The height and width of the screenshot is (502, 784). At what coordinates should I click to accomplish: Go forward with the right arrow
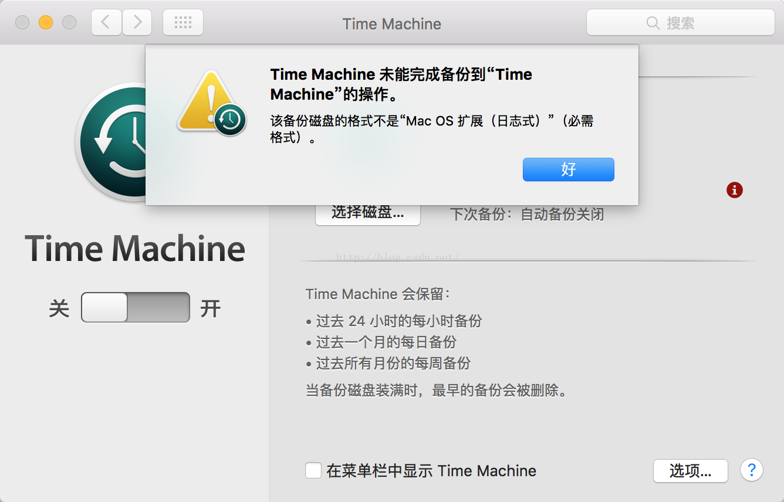137,23
